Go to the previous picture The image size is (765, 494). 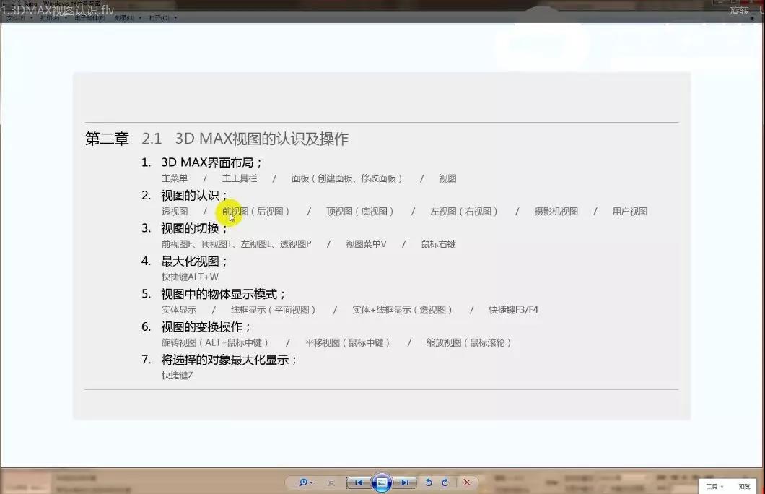[x=359, y=482]
